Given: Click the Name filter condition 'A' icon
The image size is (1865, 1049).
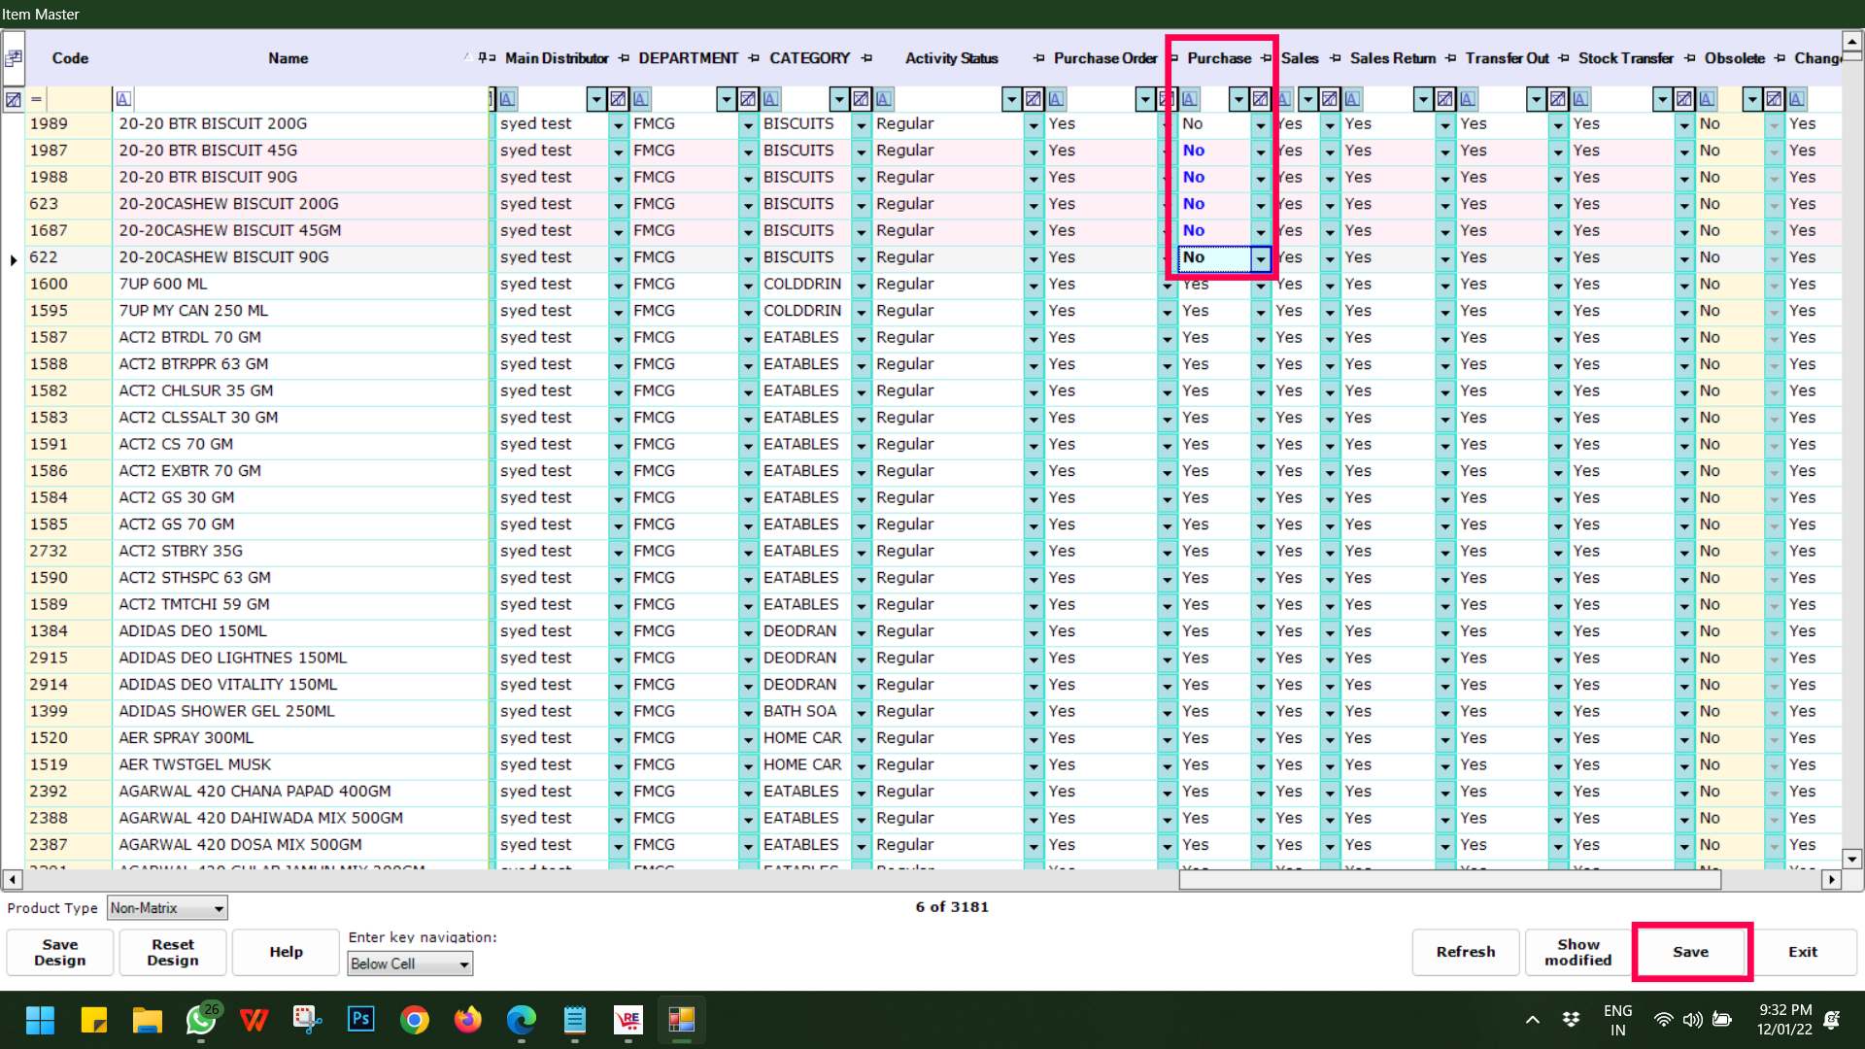Looking at the screenshot, I should 123,99.
